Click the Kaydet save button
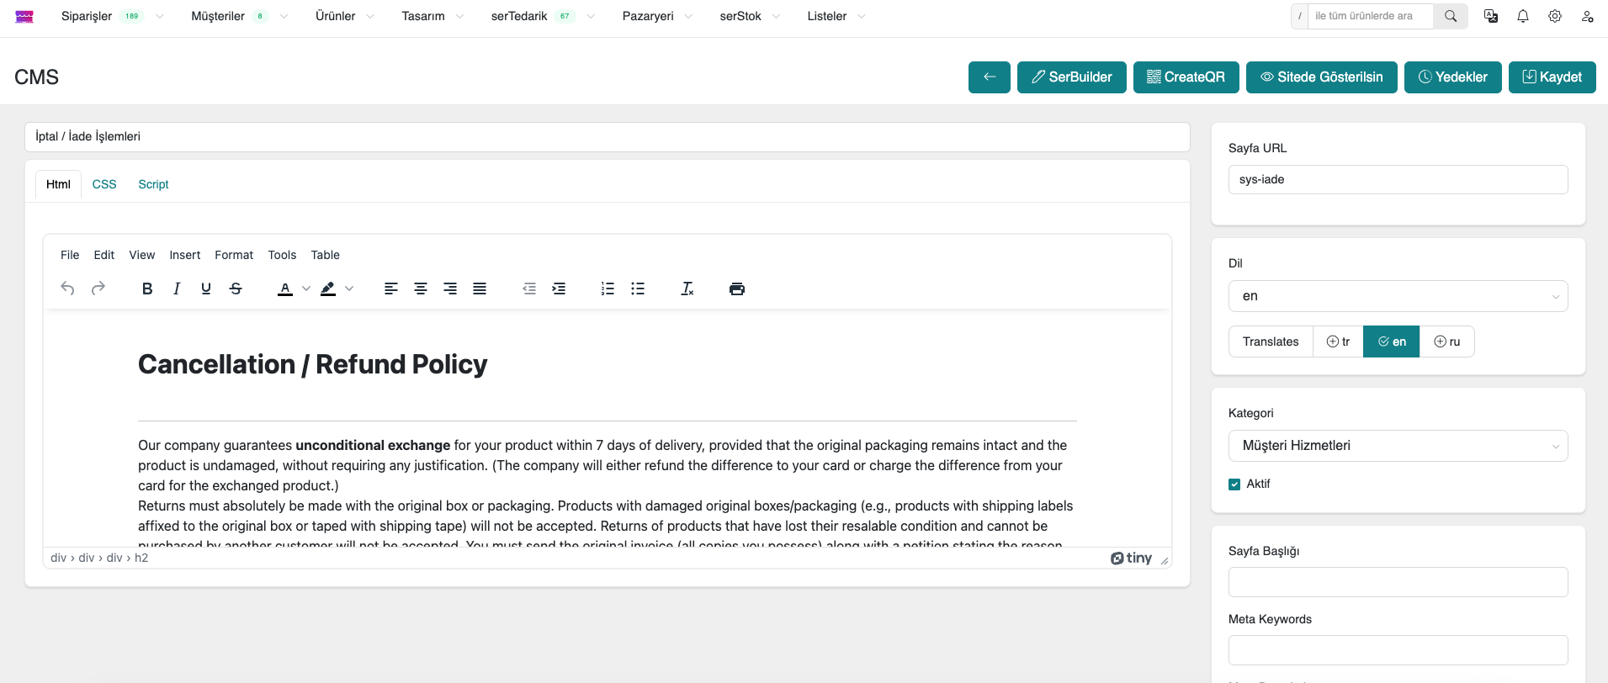 pyautogui.click(x=1552, y=77)
